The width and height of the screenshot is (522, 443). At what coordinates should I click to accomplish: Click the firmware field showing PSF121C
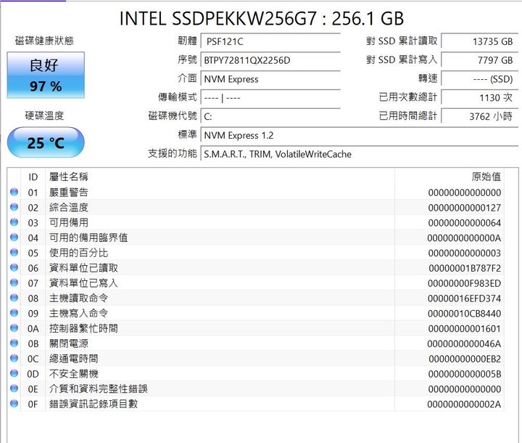tap(270, 41)
